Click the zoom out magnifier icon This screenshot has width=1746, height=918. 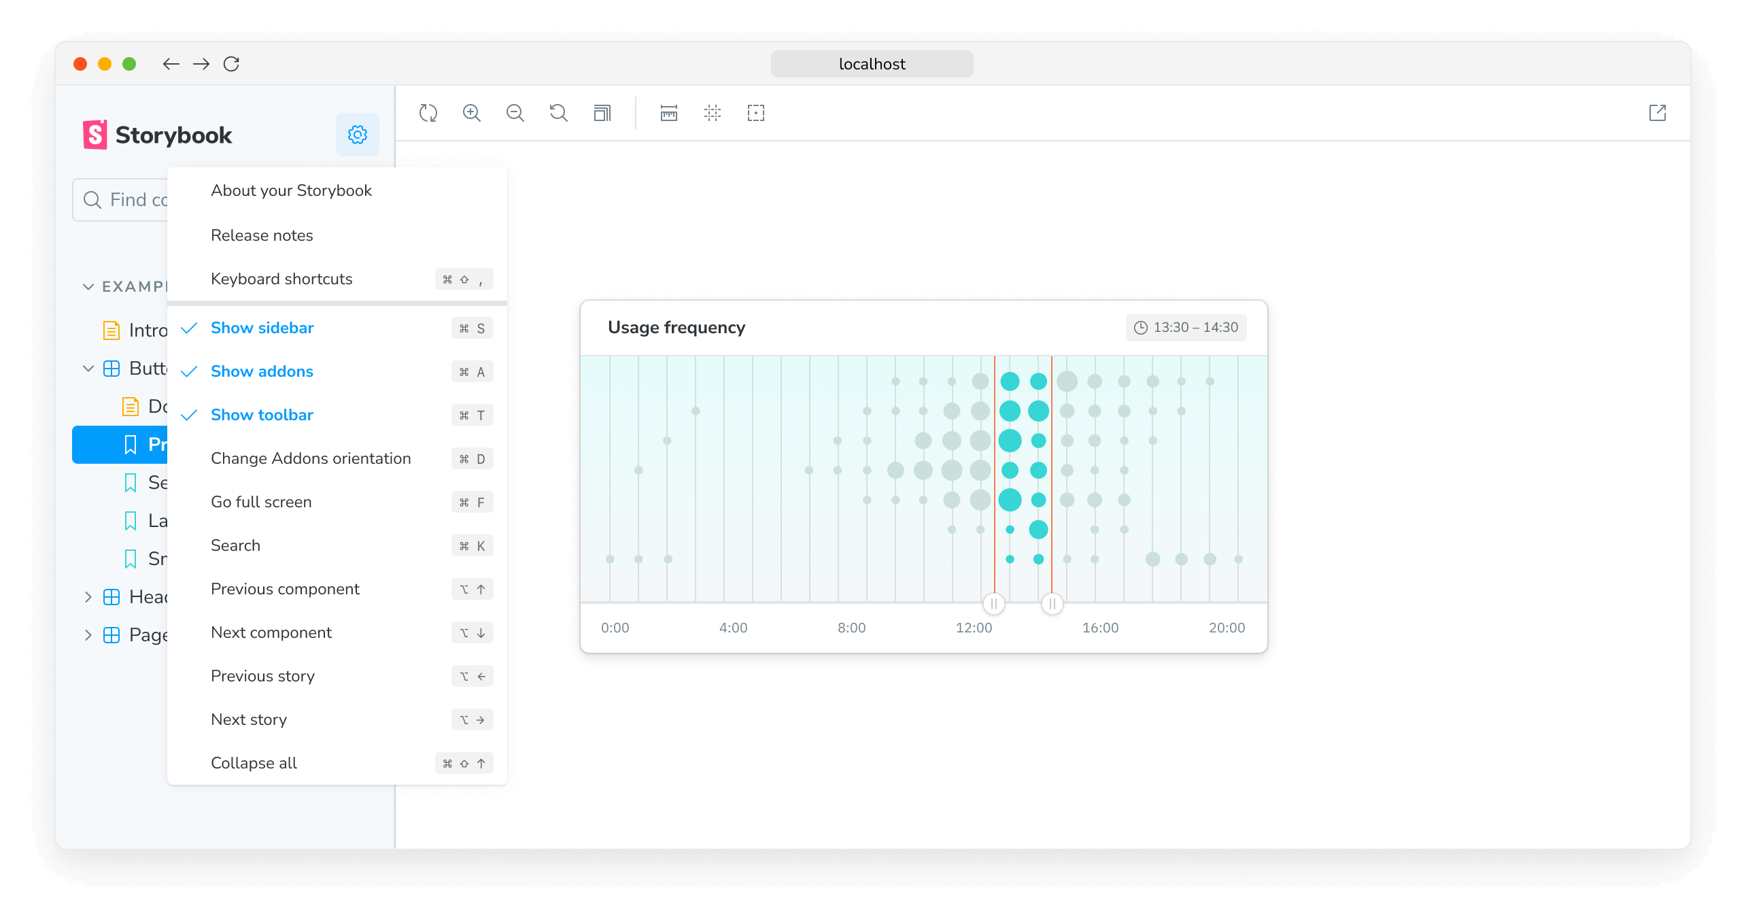pyautogui.click(x=515, y=113)
